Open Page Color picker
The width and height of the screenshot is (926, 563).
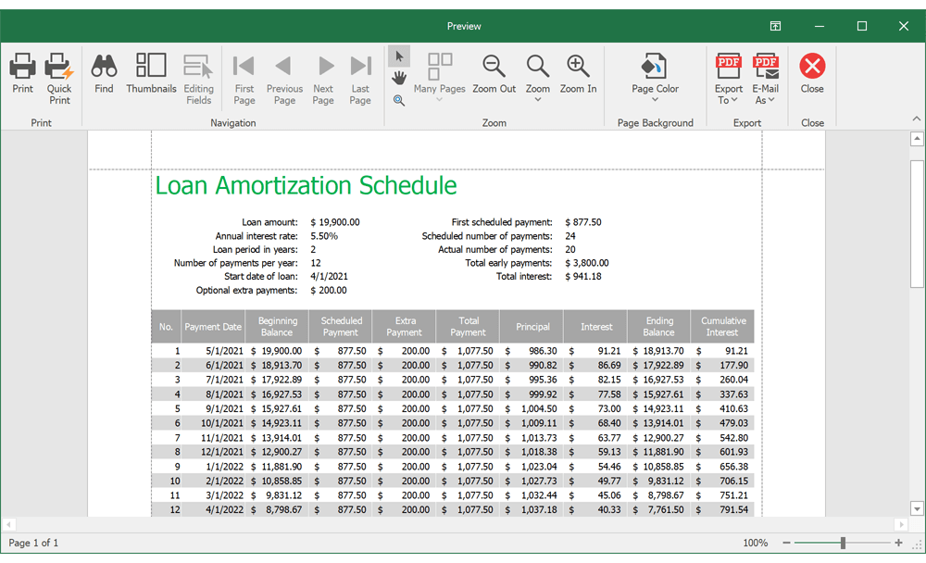pos(655,72)
